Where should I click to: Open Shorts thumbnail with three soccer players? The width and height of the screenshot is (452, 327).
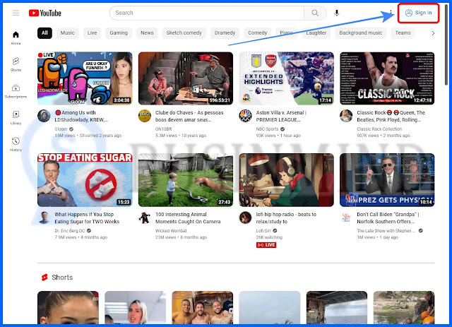click(x=203, y=308)
